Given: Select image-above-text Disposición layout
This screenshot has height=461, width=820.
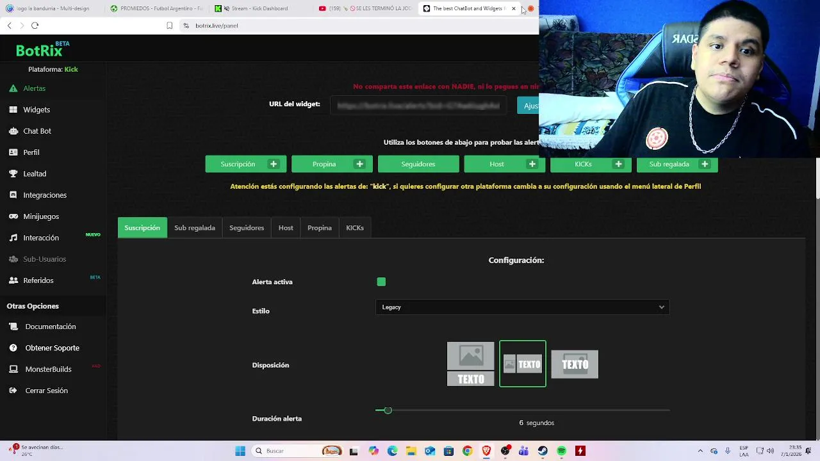Looking at the screenshot, I should point(471,364).
